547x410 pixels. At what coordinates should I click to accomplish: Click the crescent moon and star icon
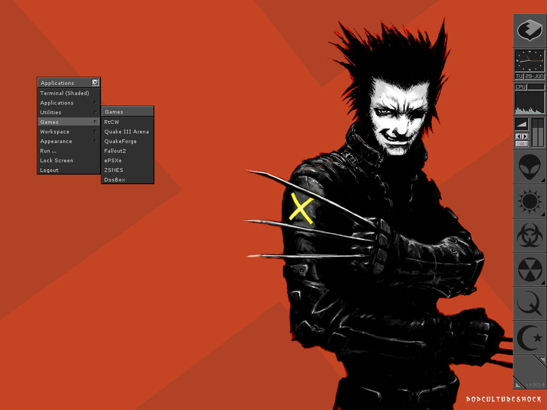(x=529, y=338)
